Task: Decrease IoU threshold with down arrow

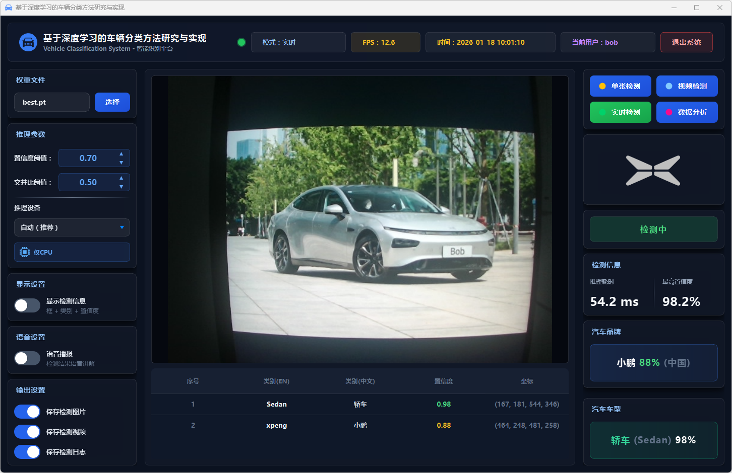Action: click(121, 187)
